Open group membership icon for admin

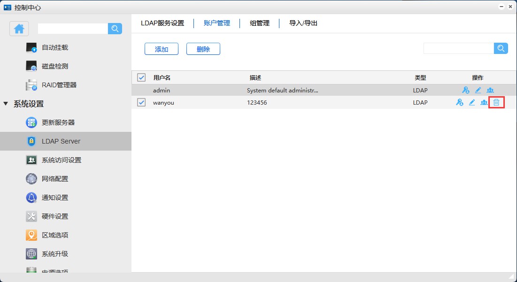(490, 90)
